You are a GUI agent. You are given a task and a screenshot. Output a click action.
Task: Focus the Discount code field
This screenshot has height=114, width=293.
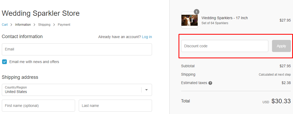(x=225, y=46)
